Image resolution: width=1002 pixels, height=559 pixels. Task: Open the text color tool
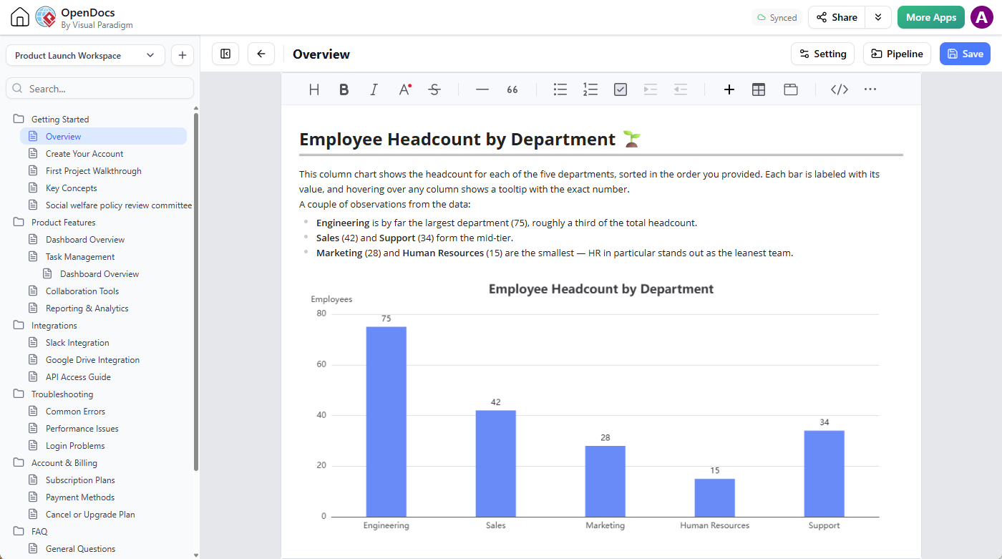404,89
